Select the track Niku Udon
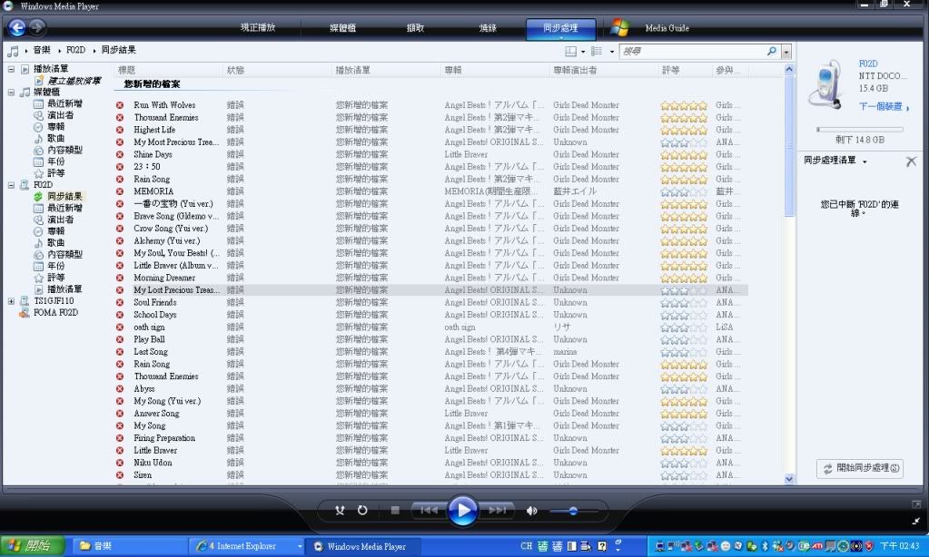This screenshot has width=929, height=557. tap(153, 463)
